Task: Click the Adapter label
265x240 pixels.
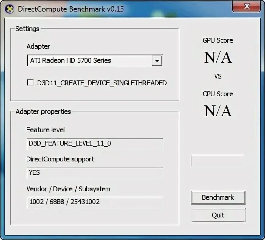Action: coord(38,46)
